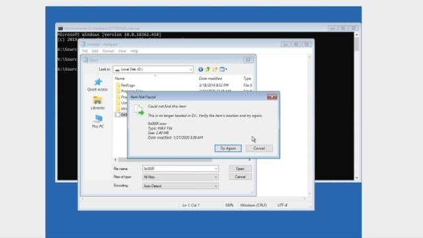
Task: Click Notepad status 'Windows (CRLF)' entry
Action: click(253, 205)
